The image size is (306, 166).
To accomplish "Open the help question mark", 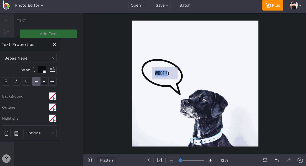I will coord(6,159).
